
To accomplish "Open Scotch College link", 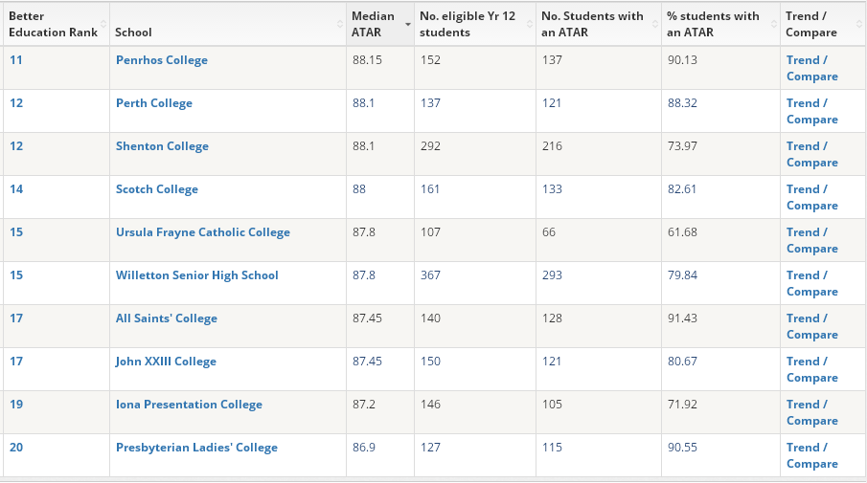I will point(156,189).
